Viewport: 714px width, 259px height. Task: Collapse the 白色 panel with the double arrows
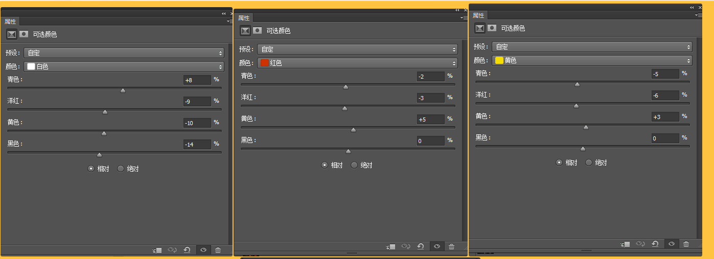[224, 13]
